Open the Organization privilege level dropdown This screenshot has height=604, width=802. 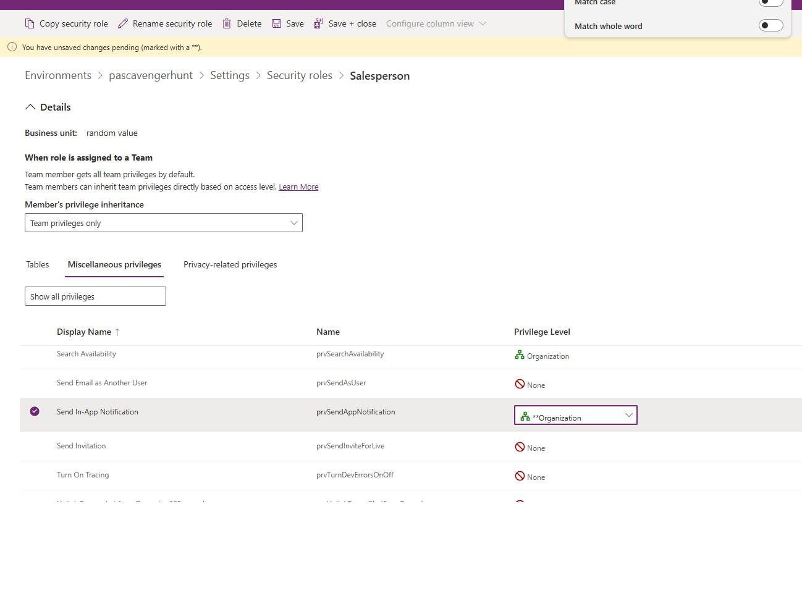pyautogui.click(x=628, y=415)
